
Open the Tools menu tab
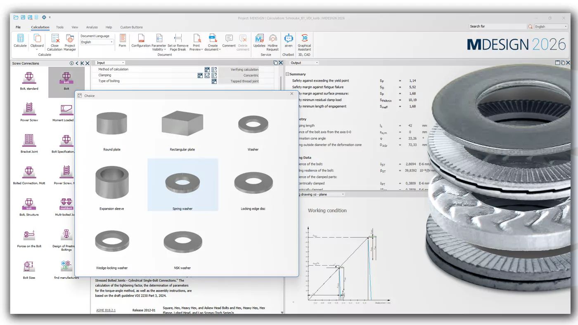click(x=60, y=27)
